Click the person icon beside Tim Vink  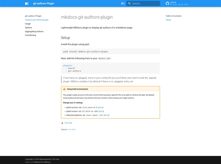click(62, 123)
